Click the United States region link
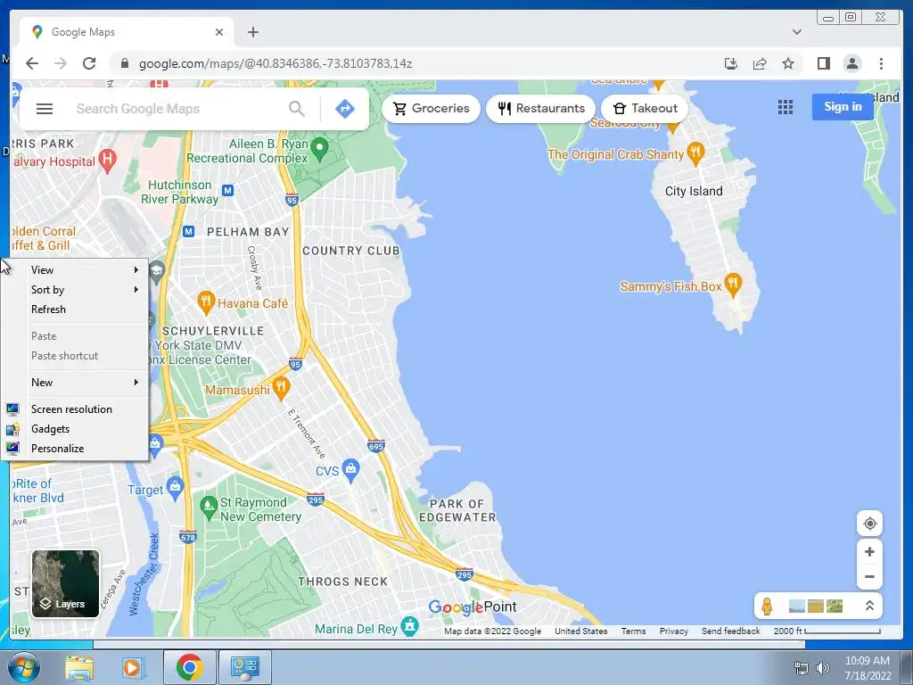This screenshot has width=913, height=685. pos(580,631)
